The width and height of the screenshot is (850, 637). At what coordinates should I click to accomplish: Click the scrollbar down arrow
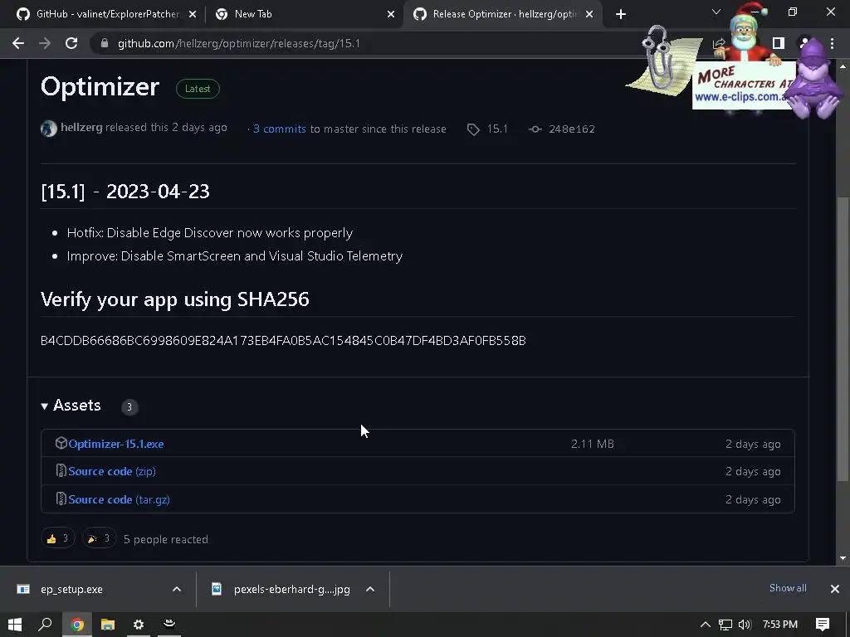843,558
